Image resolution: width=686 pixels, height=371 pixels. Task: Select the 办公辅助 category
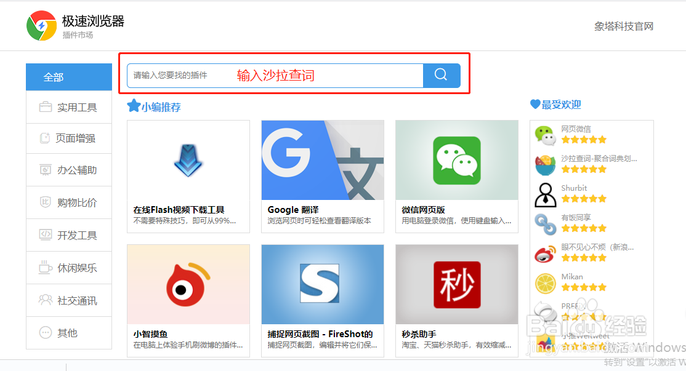[x=69, y=170]
